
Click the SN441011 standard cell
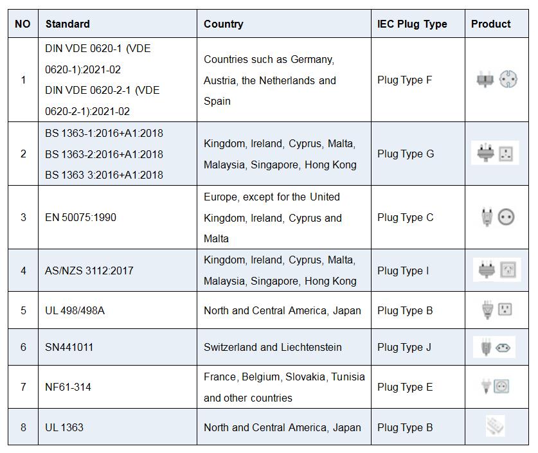point(118,347)
